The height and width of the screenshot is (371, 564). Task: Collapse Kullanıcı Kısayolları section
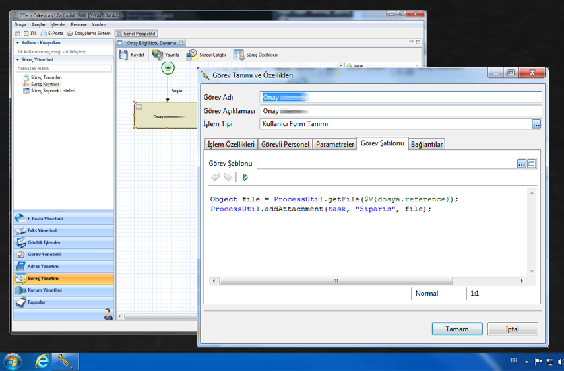[18, 42]
